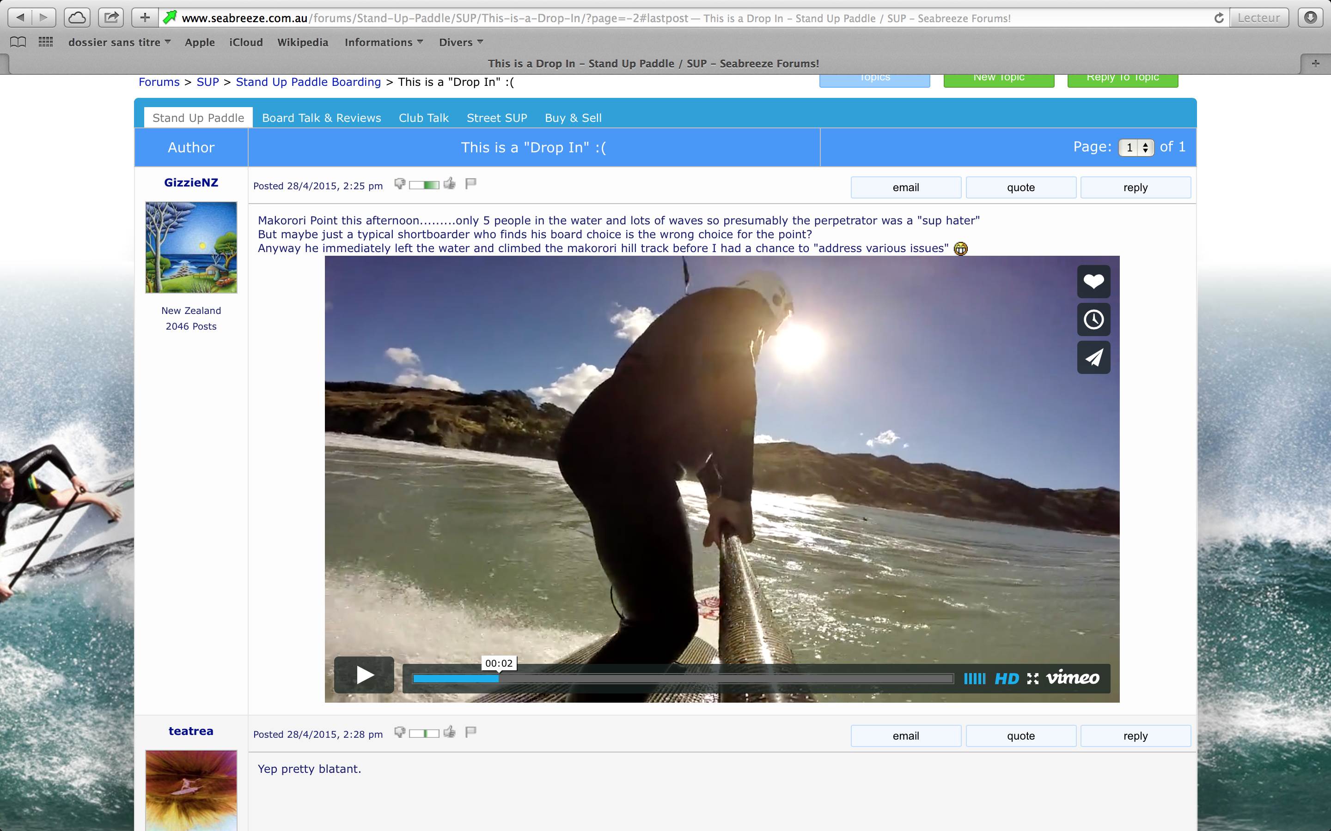This screenshot has width=1331, height=831.
Task: Click quote button on GizzieNZ's post
Action: click(x=1020, y=187)
